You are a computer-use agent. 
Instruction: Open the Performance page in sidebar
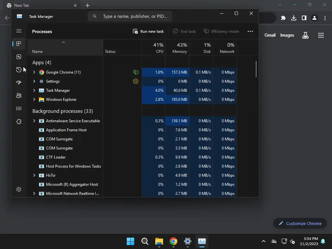[x=18, y=57]
